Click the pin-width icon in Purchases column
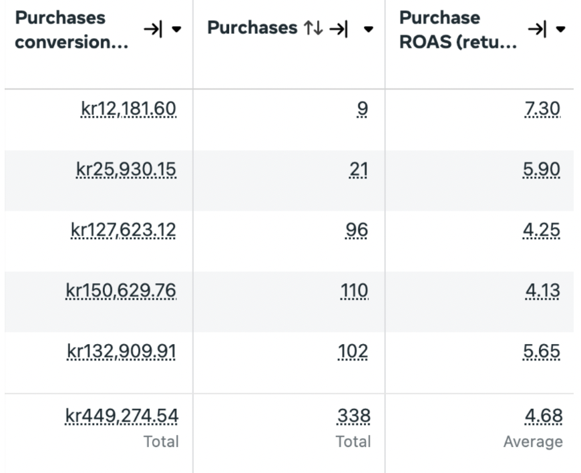The image size is (581, 473). tap(339, 29)
